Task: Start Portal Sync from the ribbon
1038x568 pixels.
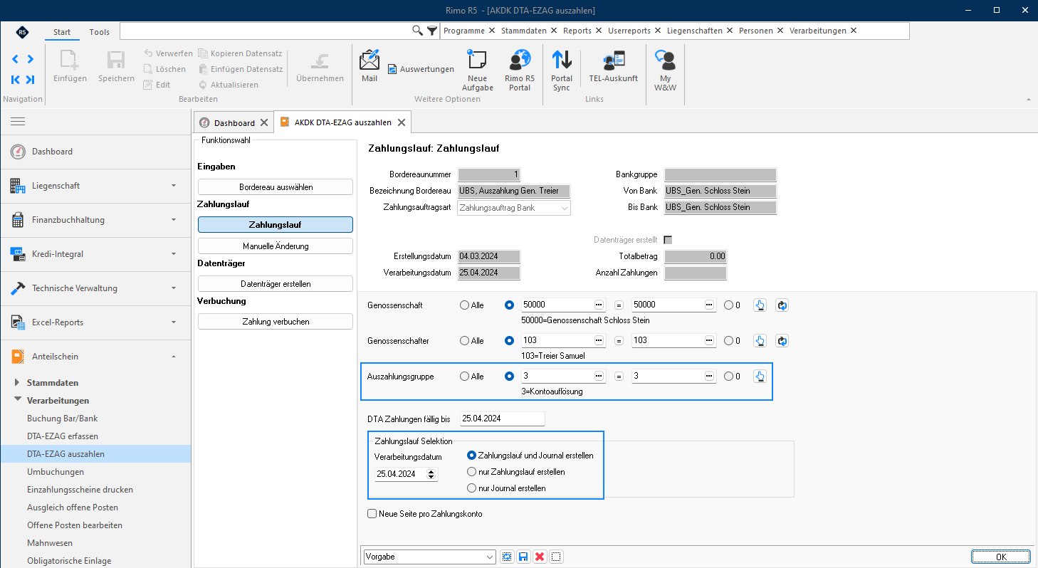Action: [x=562, y=70]
